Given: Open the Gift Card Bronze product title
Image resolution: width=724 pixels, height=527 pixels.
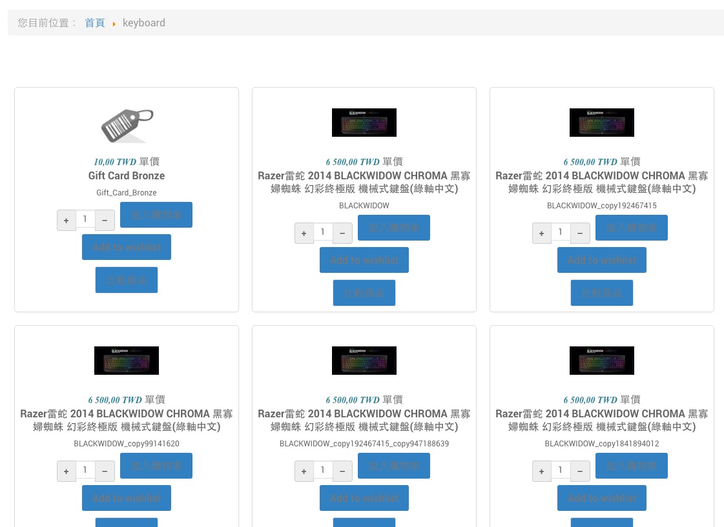Looking at the screenshot, I should point(127,175).
